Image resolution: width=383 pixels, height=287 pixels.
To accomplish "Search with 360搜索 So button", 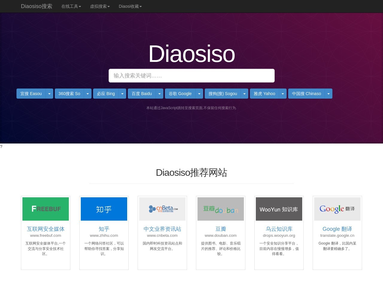I will (x=69, y=94).
